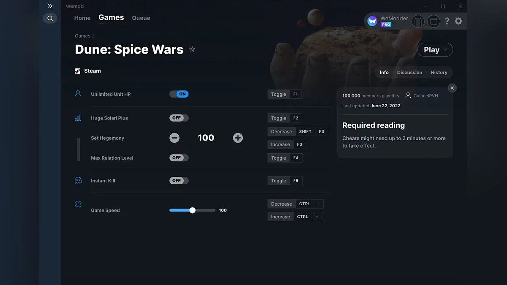This screenshot has height=285, width=507.
Task: Enable the Max Relation Level toggle
Action: tap(179, 158)
